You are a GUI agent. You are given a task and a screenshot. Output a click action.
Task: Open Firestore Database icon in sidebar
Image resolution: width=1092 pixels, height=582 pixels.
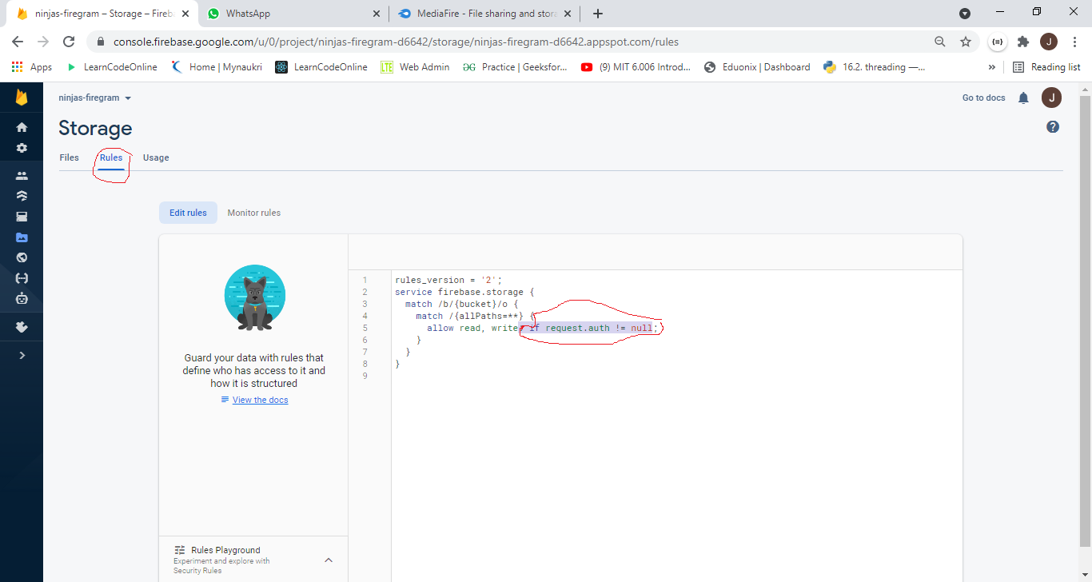pyautogui.click(x=22, y=196)
